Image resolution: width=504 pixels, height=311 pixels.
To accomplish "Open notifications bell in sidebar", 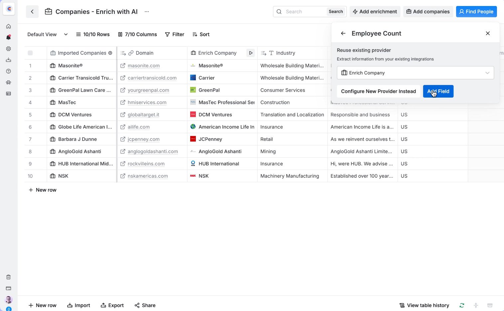I will tap(8, 37).
